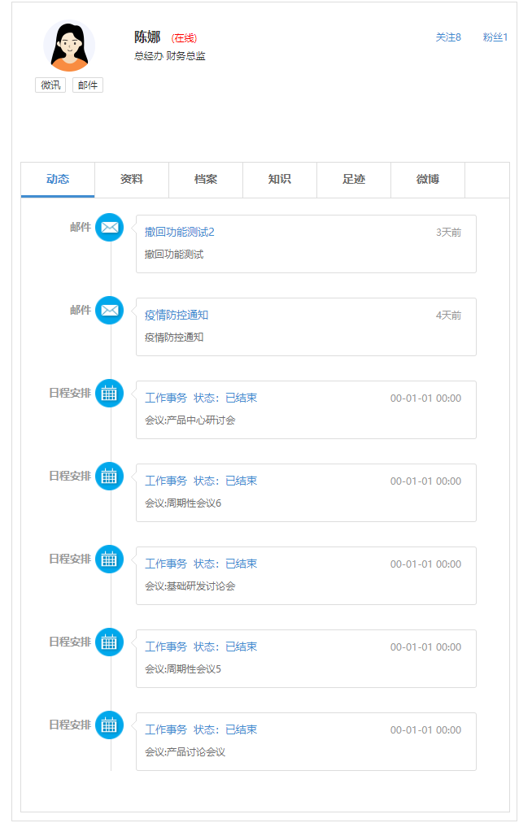Screen dimensions: 532x836
Task: Select the 知识 tab
Action: 280,180
